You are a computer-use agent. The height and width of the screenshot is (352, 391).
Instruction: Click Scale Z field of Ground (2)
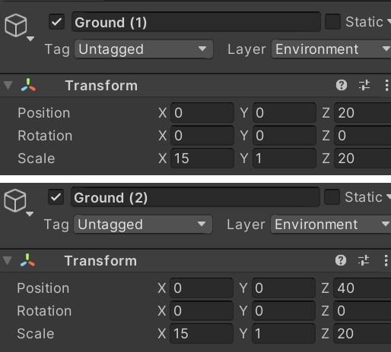362,334
